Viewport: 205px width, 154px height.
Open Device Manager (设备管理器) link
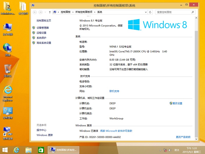[43, 28]
